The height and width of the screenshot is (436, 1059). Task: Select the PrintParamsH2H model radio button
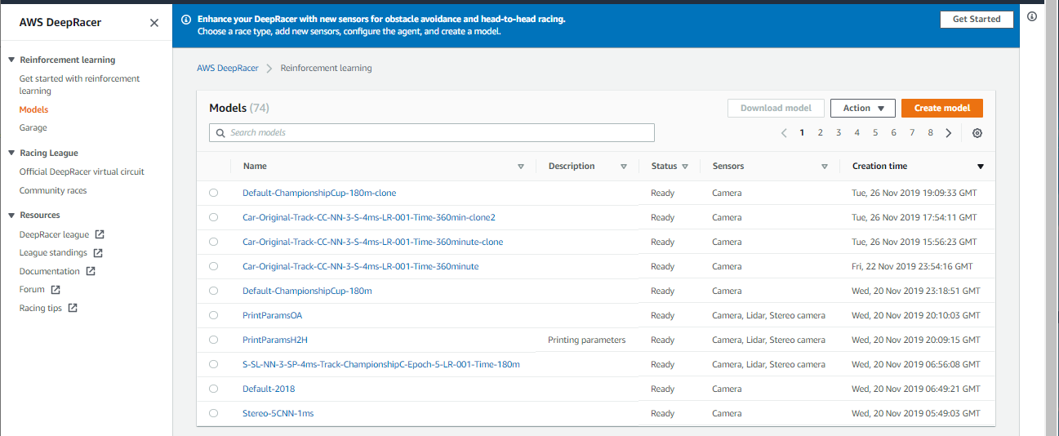tap(213, 340)
